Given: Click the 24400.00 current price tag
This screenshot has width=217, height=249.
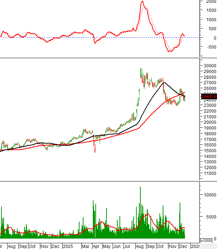Looking at the screenshot, I should click(209, 96).
